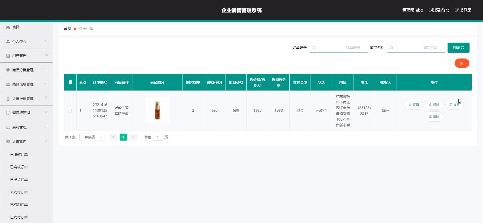Image resolution: width=483 pixels, height=223 pixels.
Task: Click the envelope icon beside 系统管理
Action: pyautogui.click(x=8, y=127)
